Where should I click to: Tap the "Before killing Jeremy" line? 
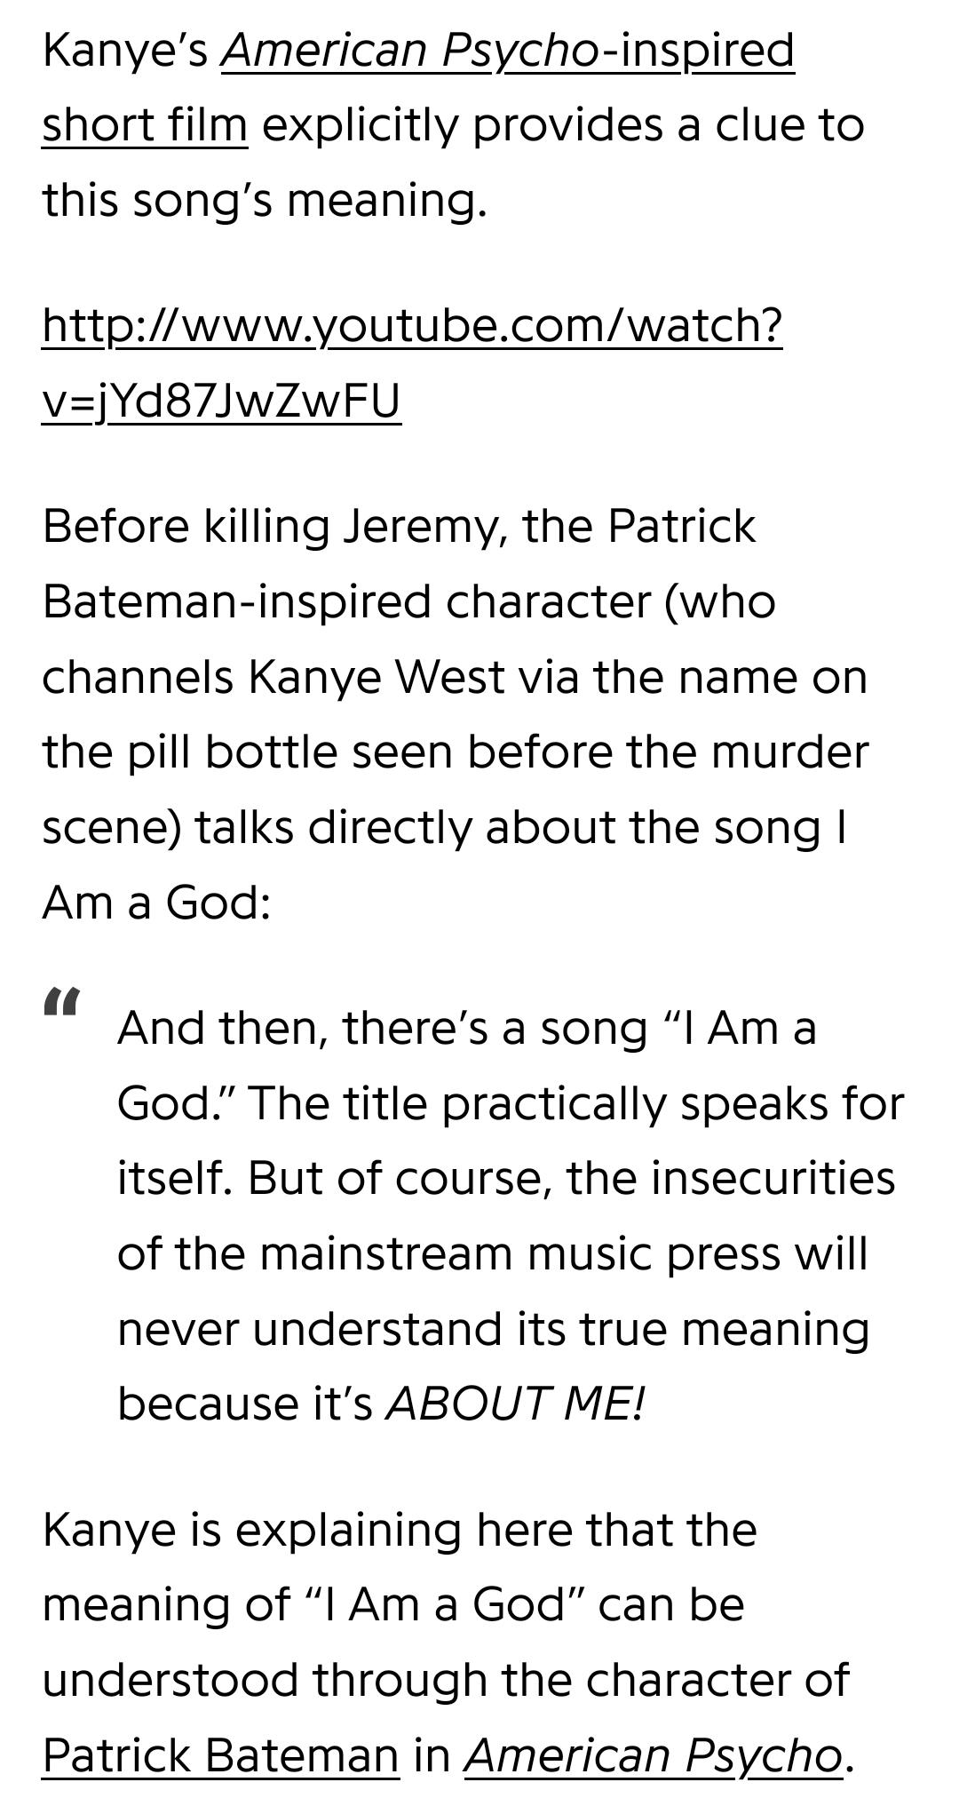[x=399, y=526]
